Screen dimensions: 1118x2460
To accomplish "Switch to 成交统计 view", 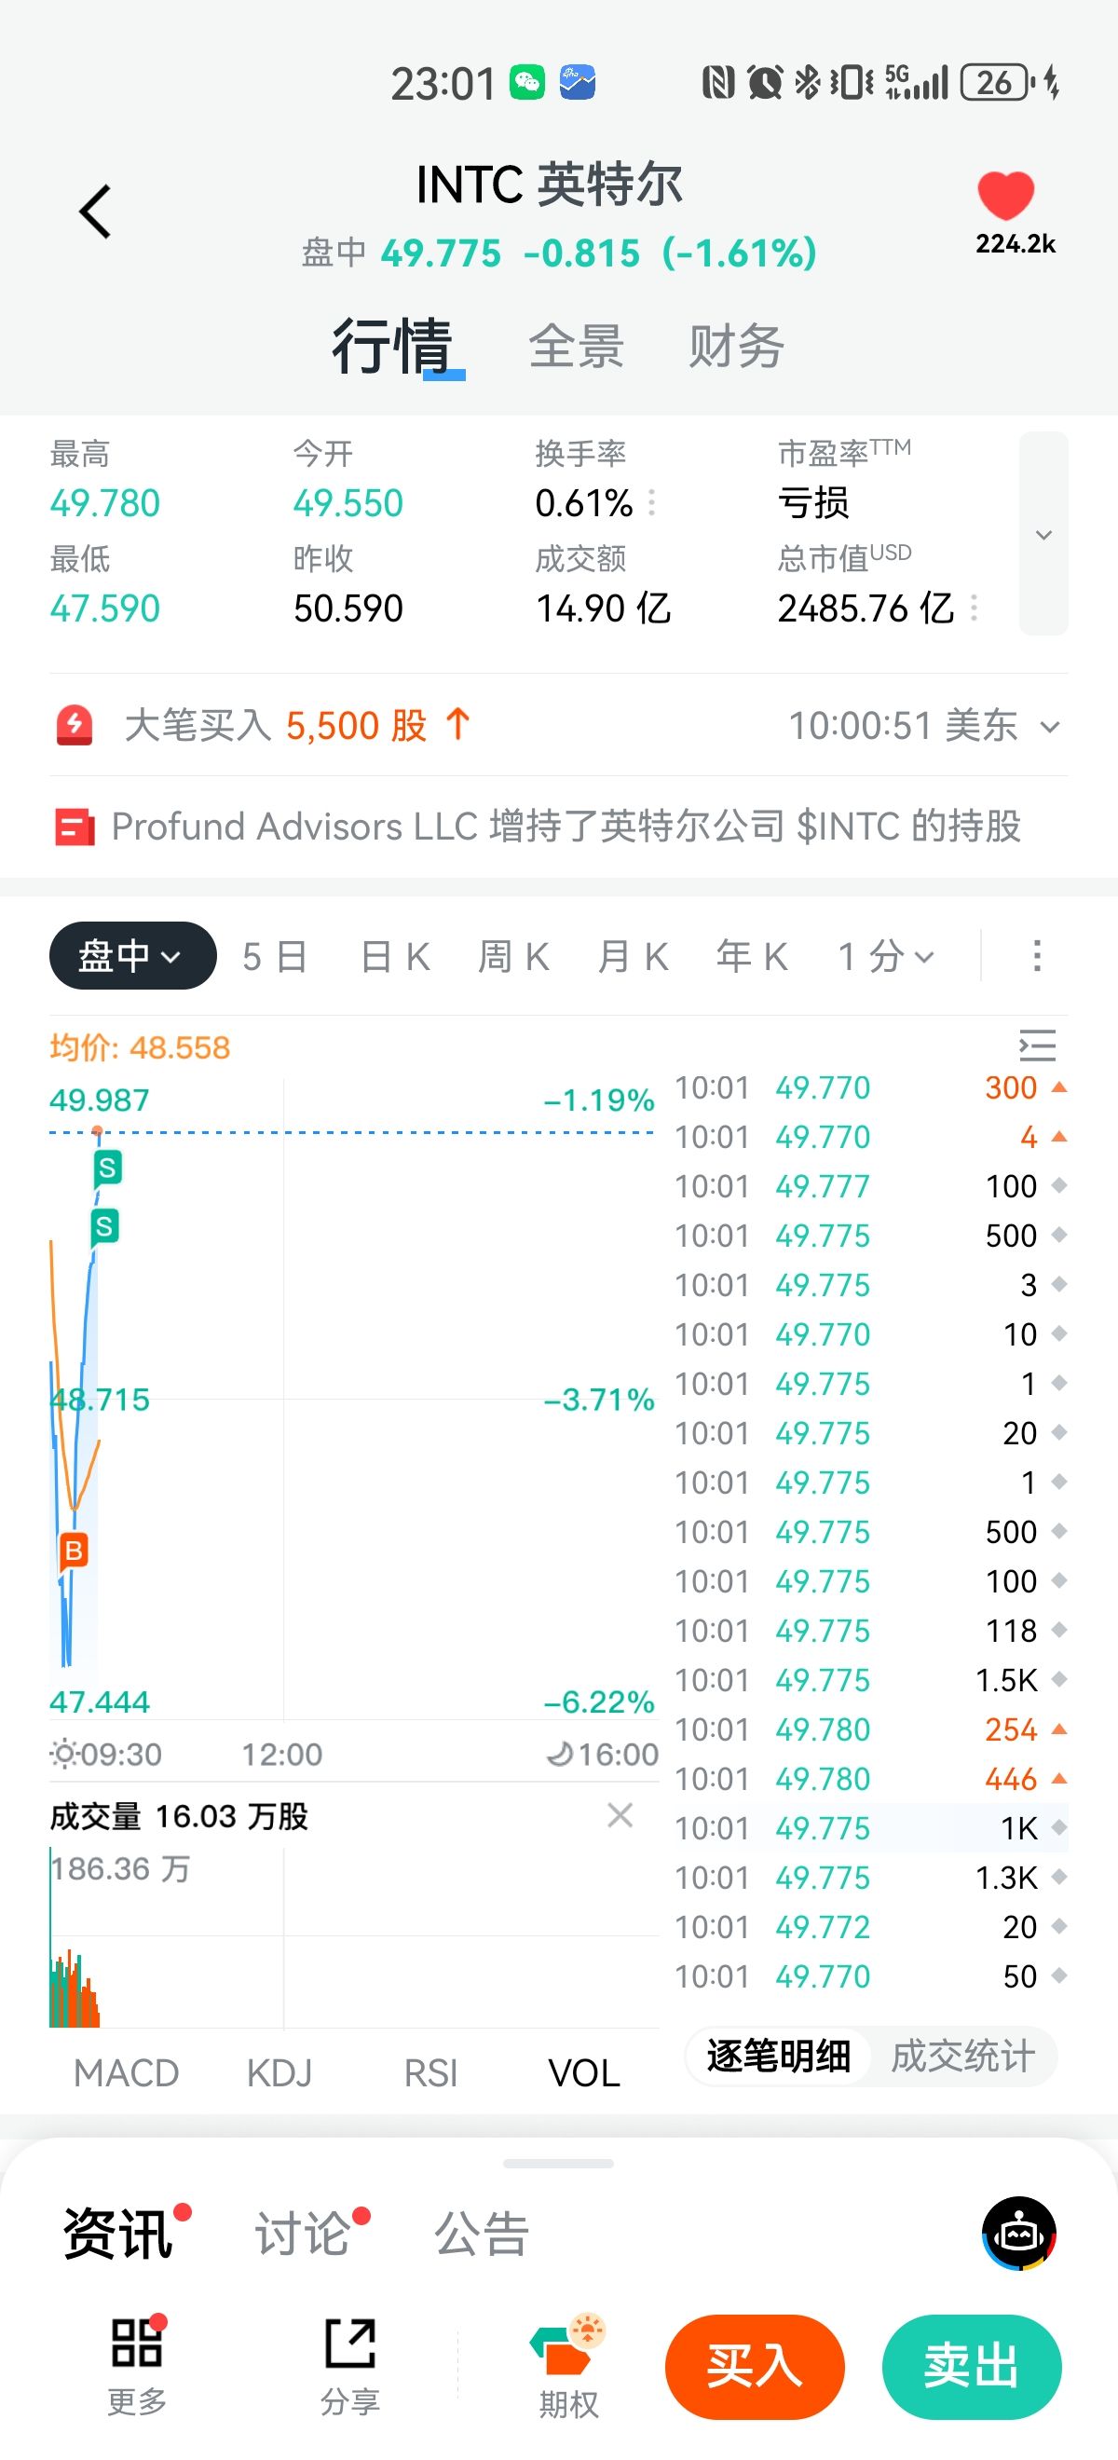I will point(962,2056).
